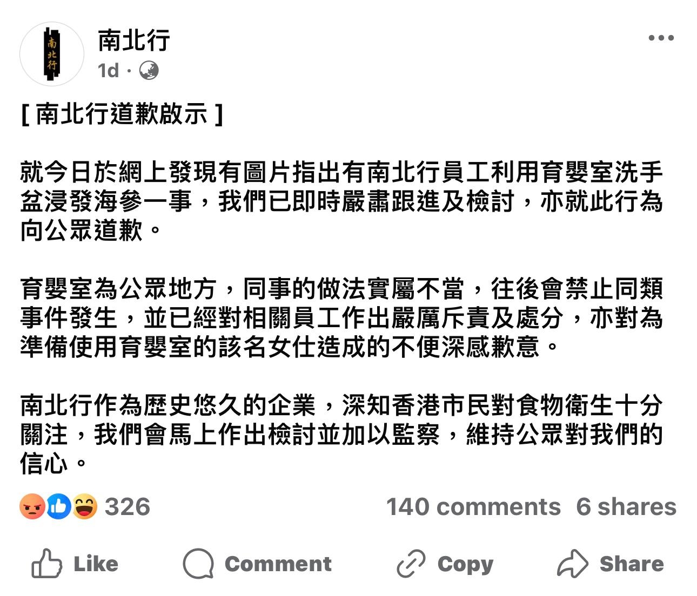View the 326 reactions count
This screenshot has height=596, width=697.
pos(128,507)
